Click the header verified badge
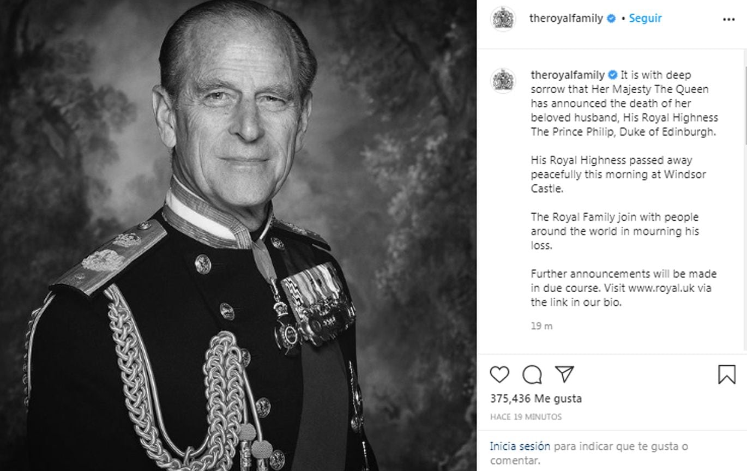 (611, 19)
